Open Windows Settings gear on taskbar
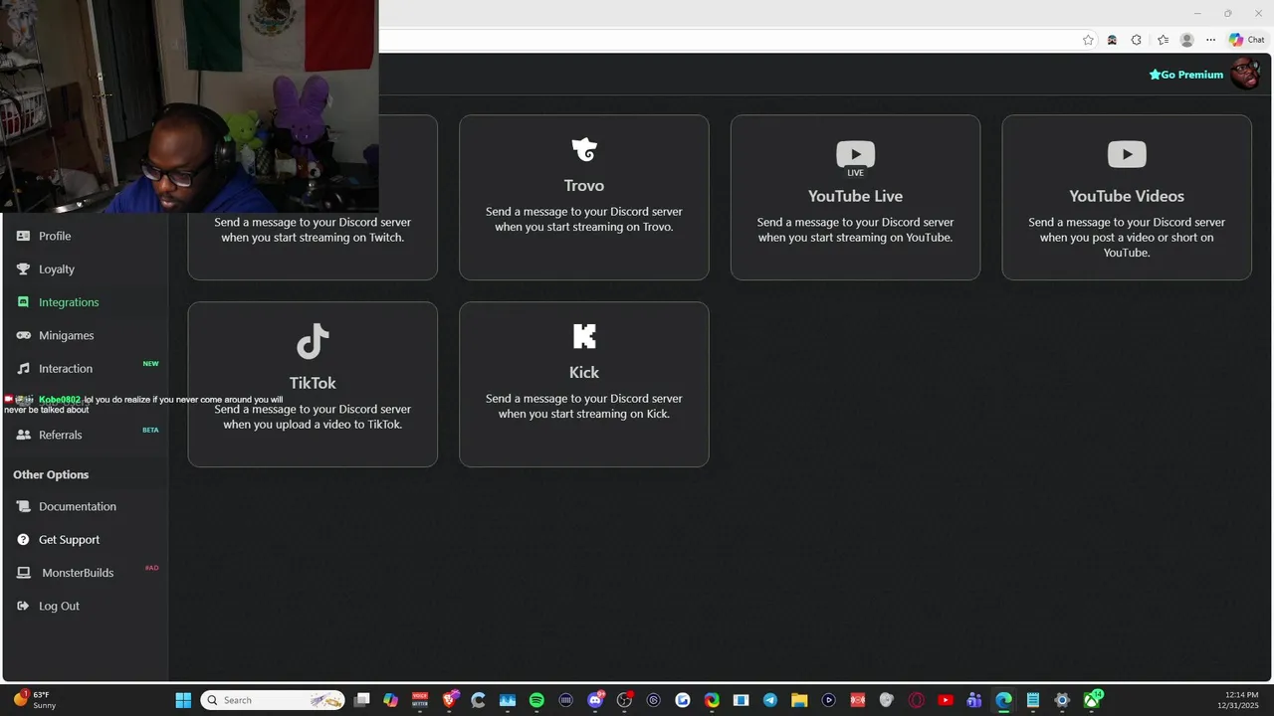Viewport: 1274px width, 716px height. pos(1062,700)
